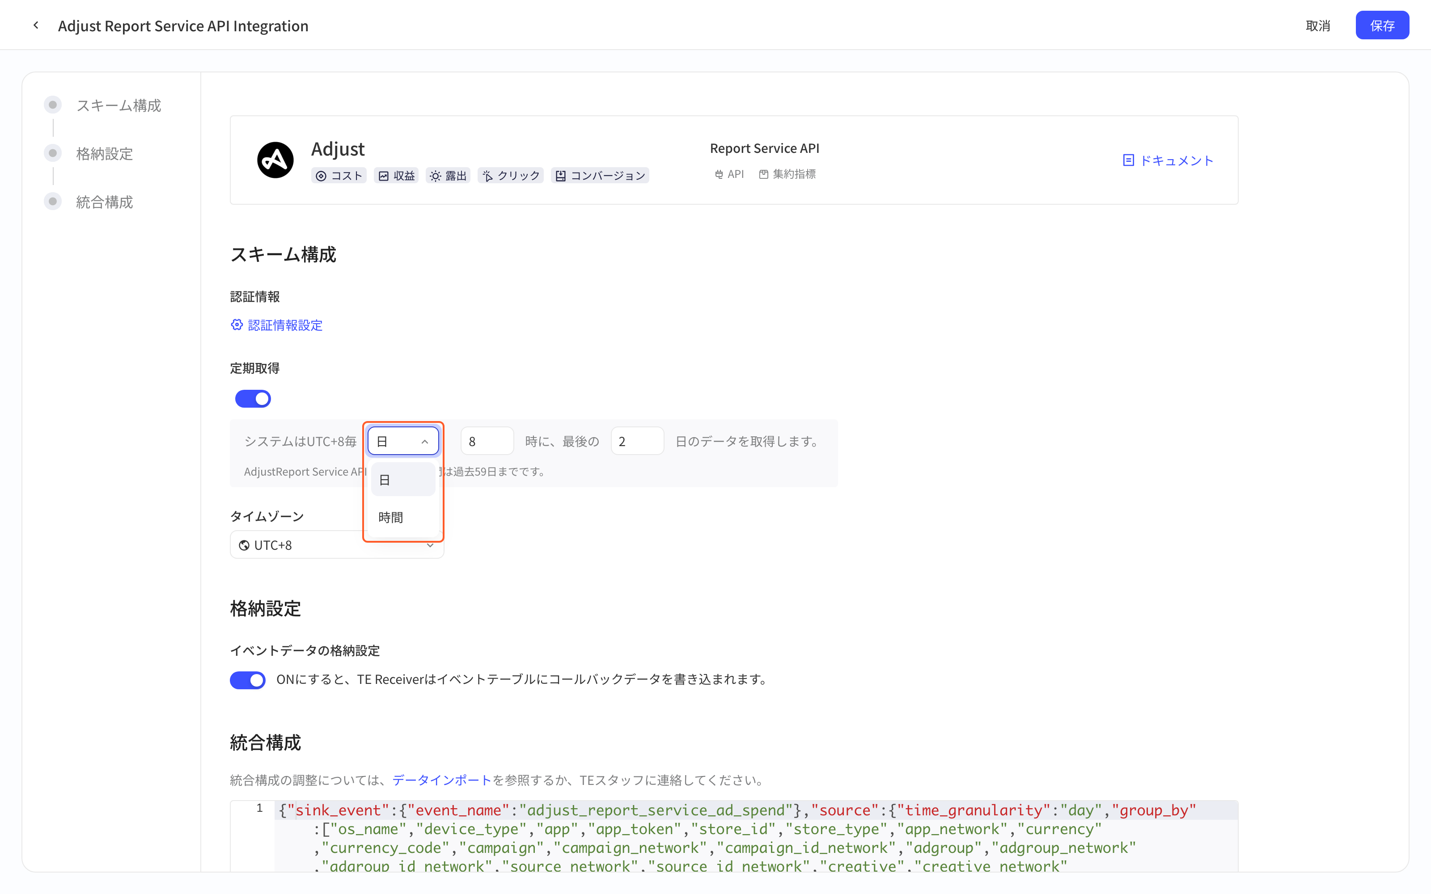Go to スキーム構成 step in sidebar
The image size is (1431, 894).
pyautogui.click(x=118, y=105)
